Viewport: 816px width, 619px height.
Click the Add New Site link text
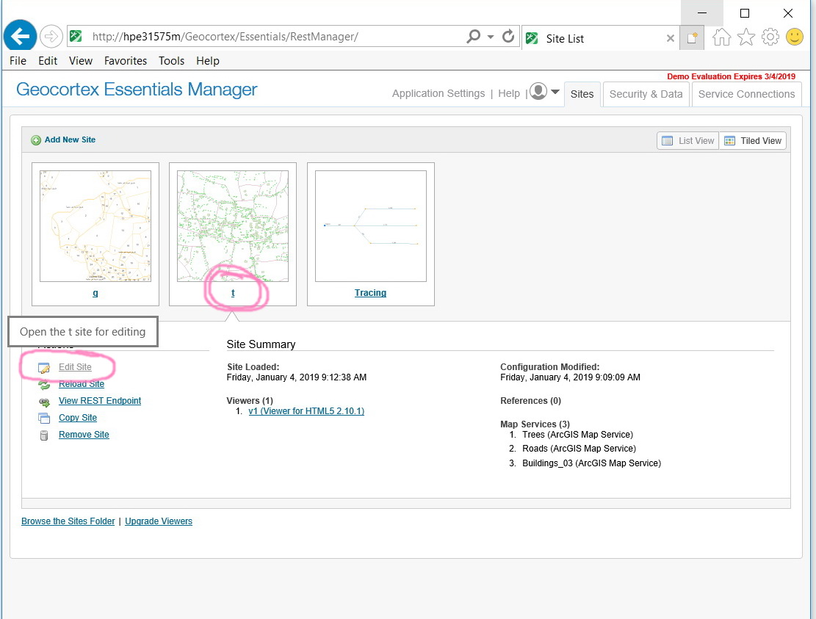[70, 140]
